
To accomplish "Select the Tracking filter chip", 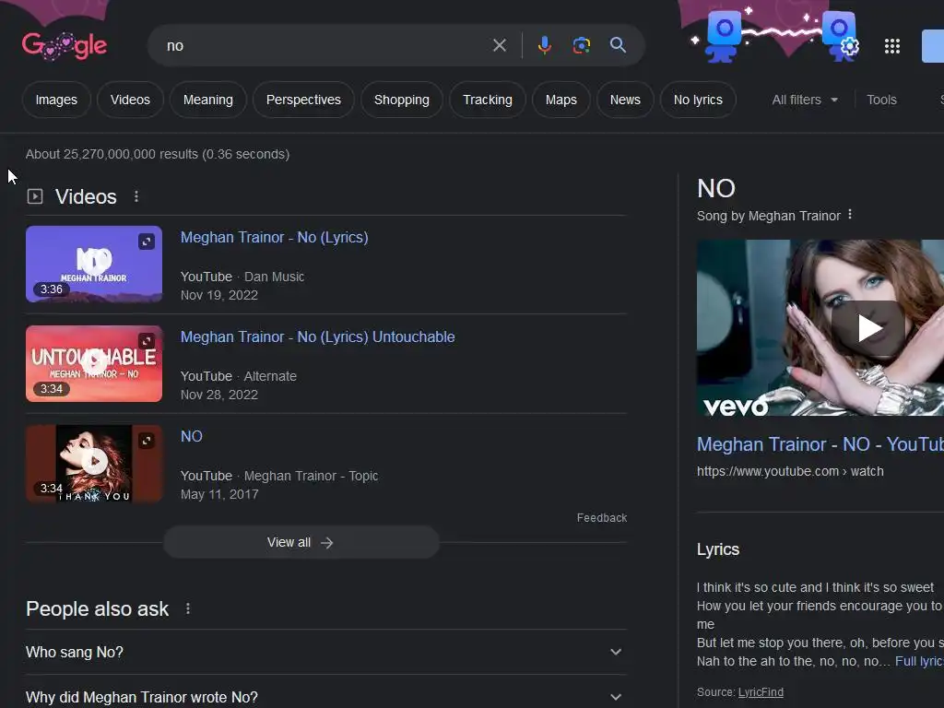I will (x=487, y=100).
